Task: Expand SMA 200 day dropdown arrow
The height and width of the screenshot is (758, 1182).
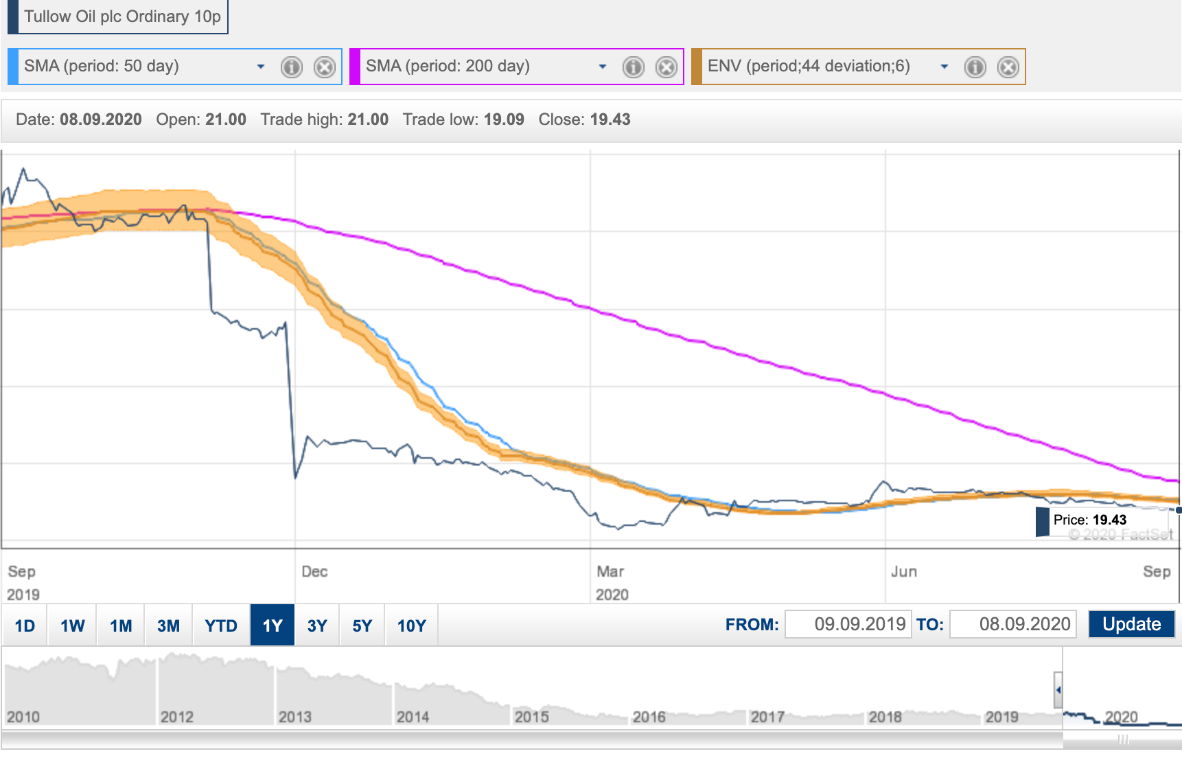Action: click(603, 67)
